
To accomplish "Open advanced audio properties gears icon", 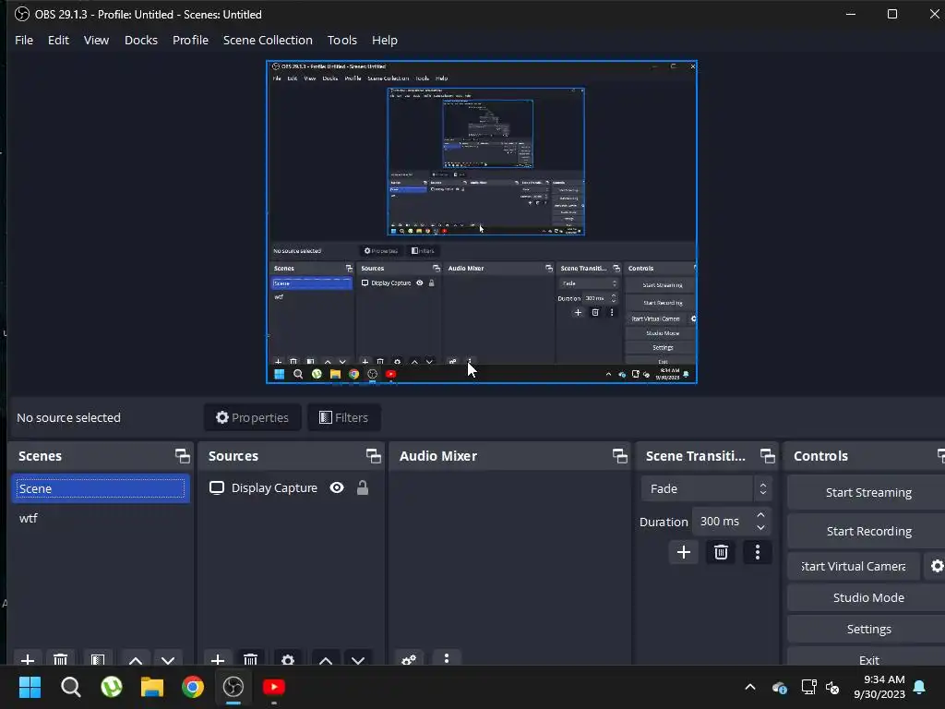I will 409,659.
